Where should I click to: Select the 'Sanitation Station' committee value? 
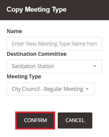pyautogui.click(x=33, y=66)
